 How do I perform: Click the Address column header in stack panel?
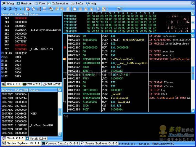[7, 90]
